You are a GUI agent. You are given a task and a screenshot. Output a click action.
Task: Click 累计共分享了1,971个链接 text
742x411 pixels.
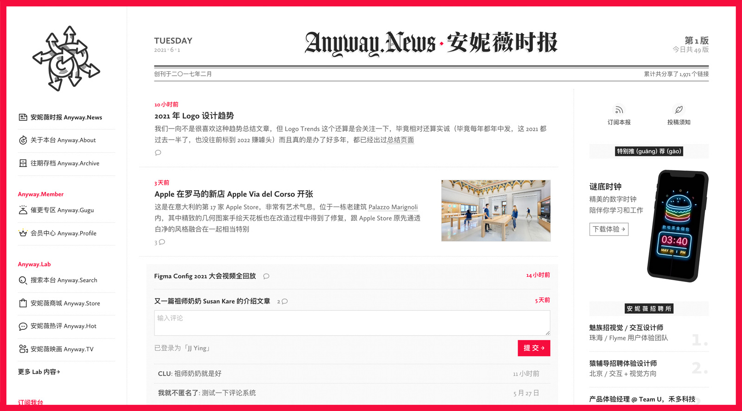click(676, 74)
